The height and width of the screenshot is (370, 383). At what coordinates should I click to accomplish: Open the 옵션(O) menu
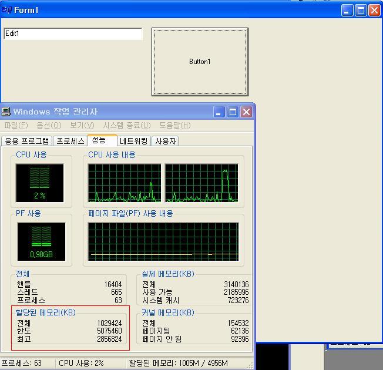(49, 125)
